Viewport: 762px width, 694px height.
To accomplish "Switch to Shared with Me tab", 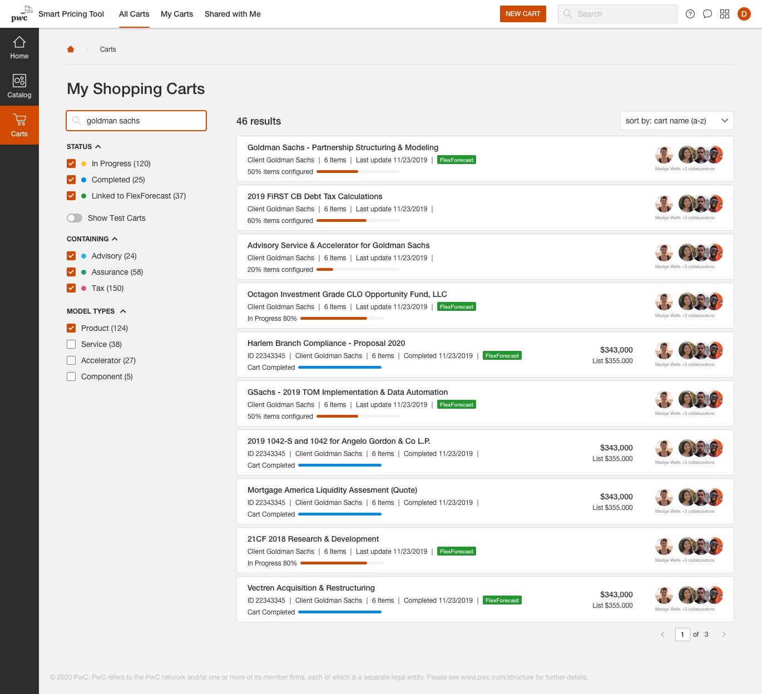I will (232, 14).
